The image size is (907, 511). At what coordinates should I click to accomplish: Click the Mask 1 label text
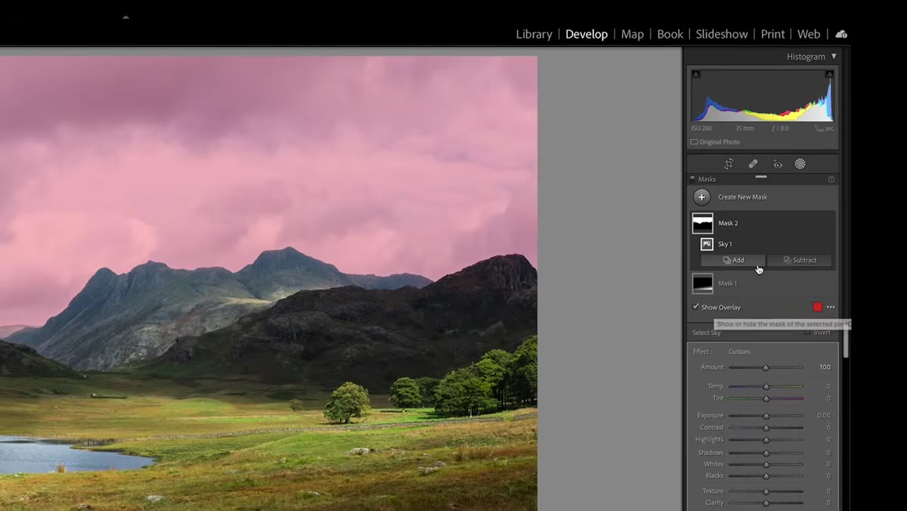click(x=727, y=283)
